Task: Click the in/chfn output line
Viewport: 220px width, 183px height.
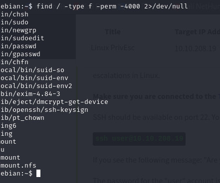Action: point(14,62)
